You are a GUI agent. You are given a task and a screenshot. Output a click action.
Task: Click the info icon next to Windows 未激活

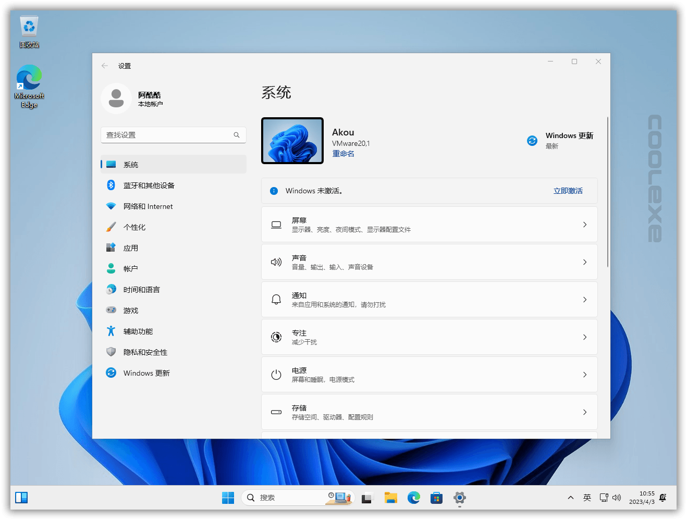(274, 191)
